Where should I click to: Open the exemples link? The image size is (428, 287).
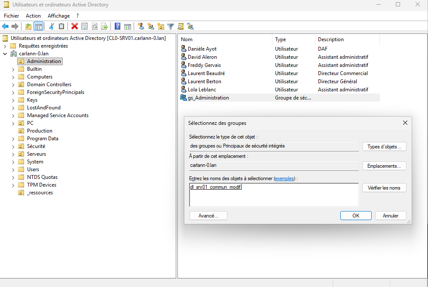pyautogui.click(x=284, y=178)
